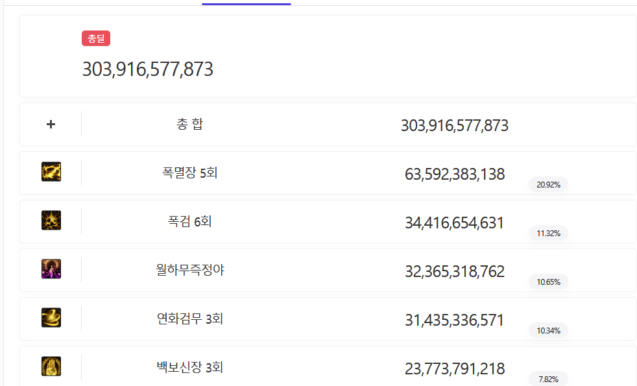
Task: Click the 총 합 label
Action: (189, 124)
